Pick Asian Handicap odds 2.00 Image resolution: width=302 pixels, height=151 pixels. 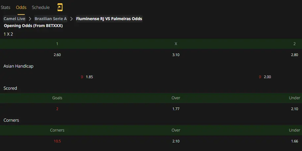(267, 77)
